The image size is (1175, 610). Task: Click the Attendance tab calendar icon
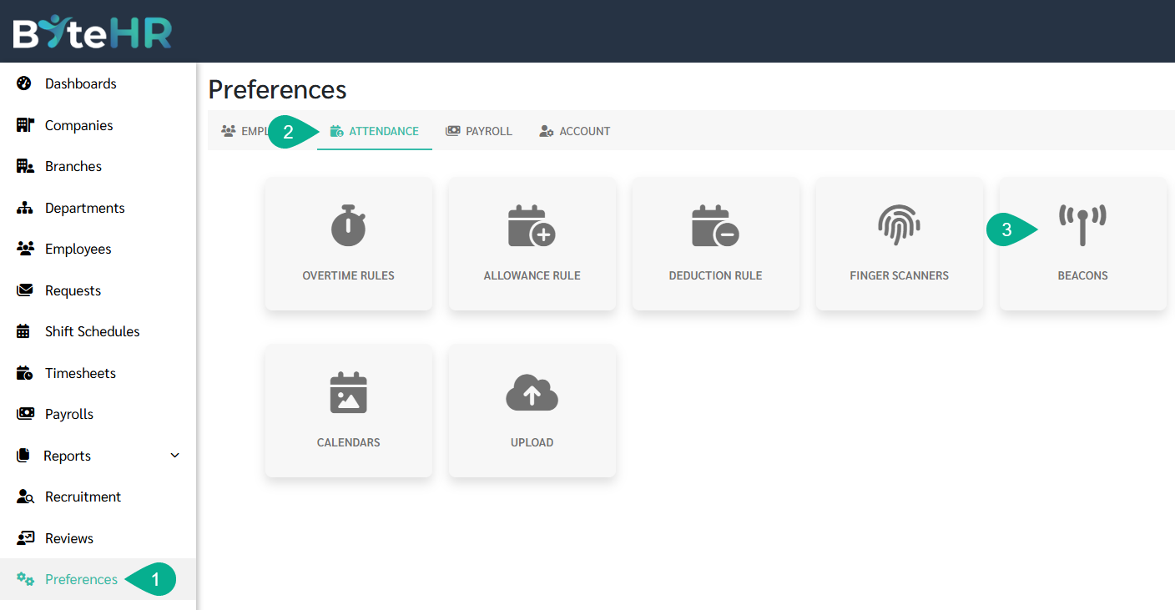[x=336, y=131]
